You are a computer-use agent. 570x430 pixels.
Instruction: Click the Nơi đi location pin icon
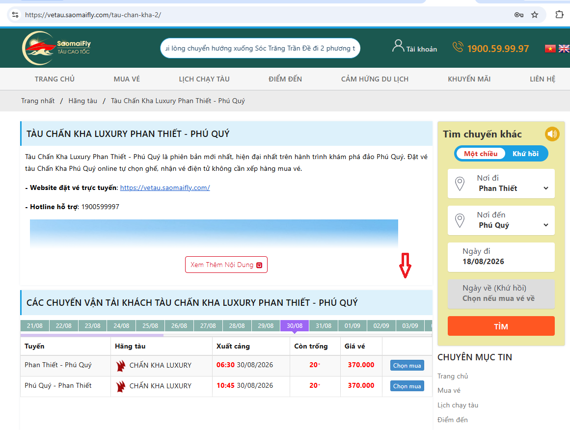pyautogui.click(x=460, y=184)
